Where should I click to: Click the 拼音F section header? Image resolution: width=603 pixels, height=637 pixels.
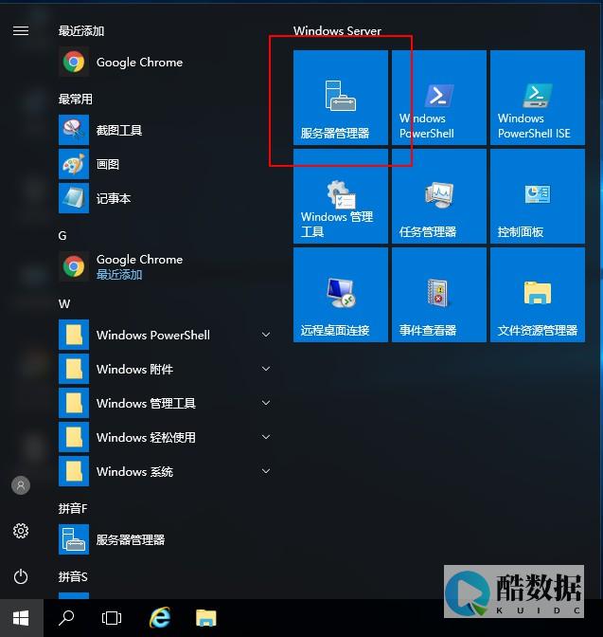(73, 508)
